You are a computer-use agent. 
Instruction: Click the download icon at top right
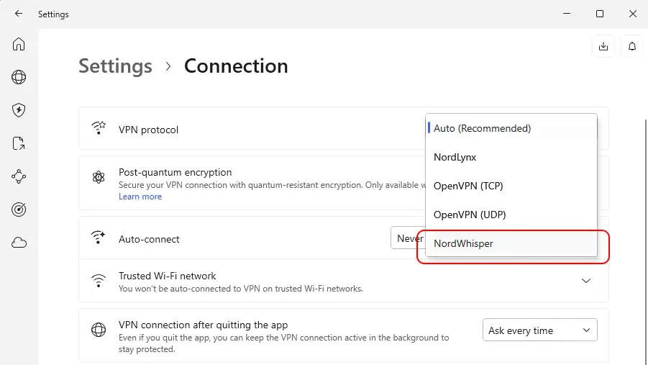click(x=603, y=46)
